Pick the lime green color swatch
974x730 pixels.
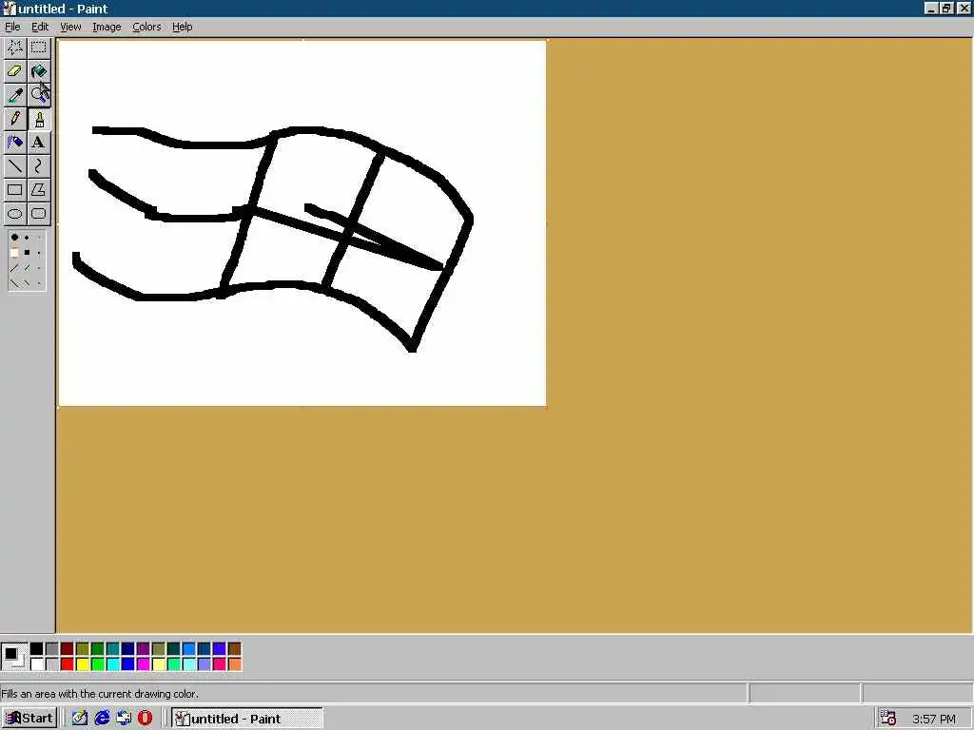click(x=98, y=664)
